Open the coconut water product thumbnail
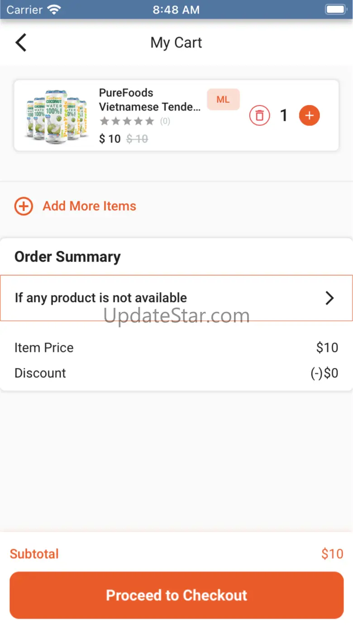 click(56, 115)
